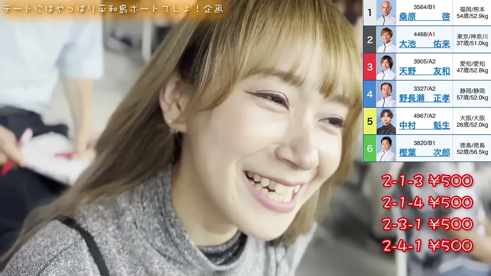This screenshot has height=276, width=491.
Task: Click registration text 3820/B1
Action: [424, 143]
